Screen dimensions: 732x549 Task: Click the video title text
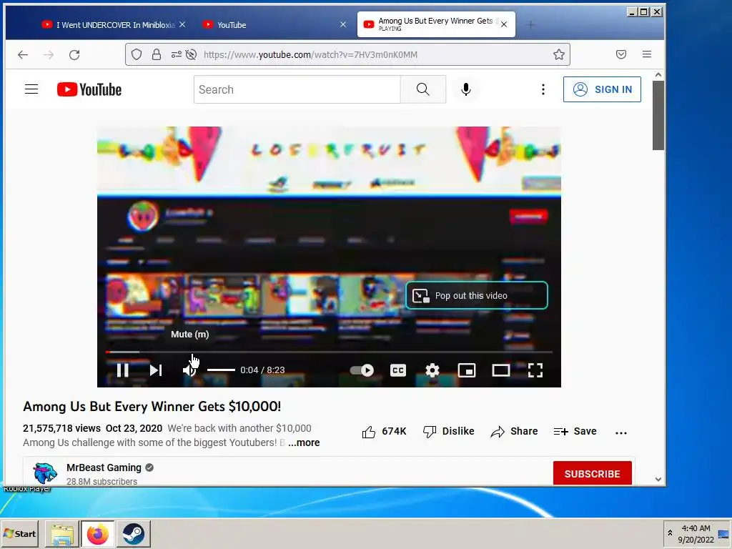tap(152, 406)
